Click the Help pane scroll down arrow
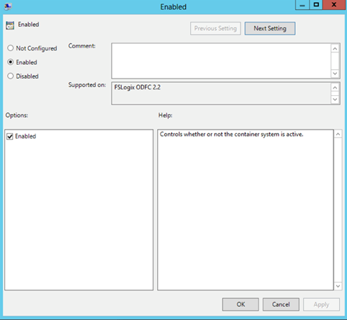Viewport: 347px width, 320px height. pos(338,286)
